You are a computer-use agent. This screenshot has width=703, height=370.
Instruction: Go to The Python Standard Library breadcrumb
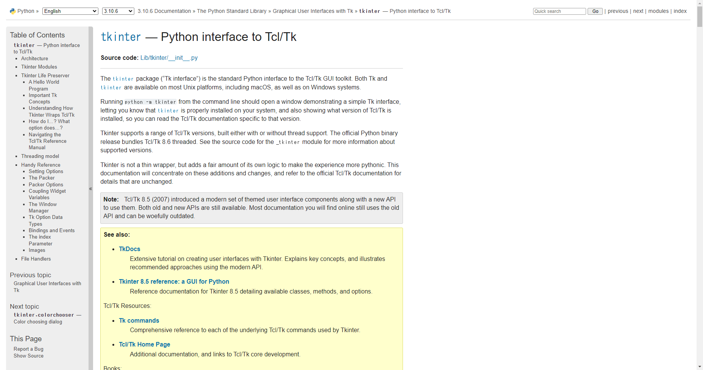pyautogui.click(x=232, y=11)
